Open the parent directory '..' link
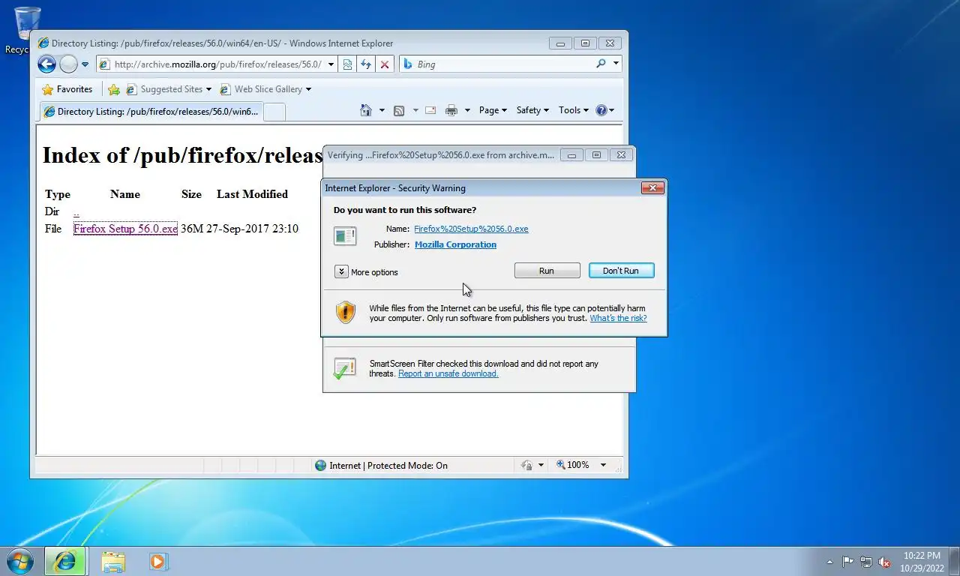 pyautogui.click(x=76, y=211)
